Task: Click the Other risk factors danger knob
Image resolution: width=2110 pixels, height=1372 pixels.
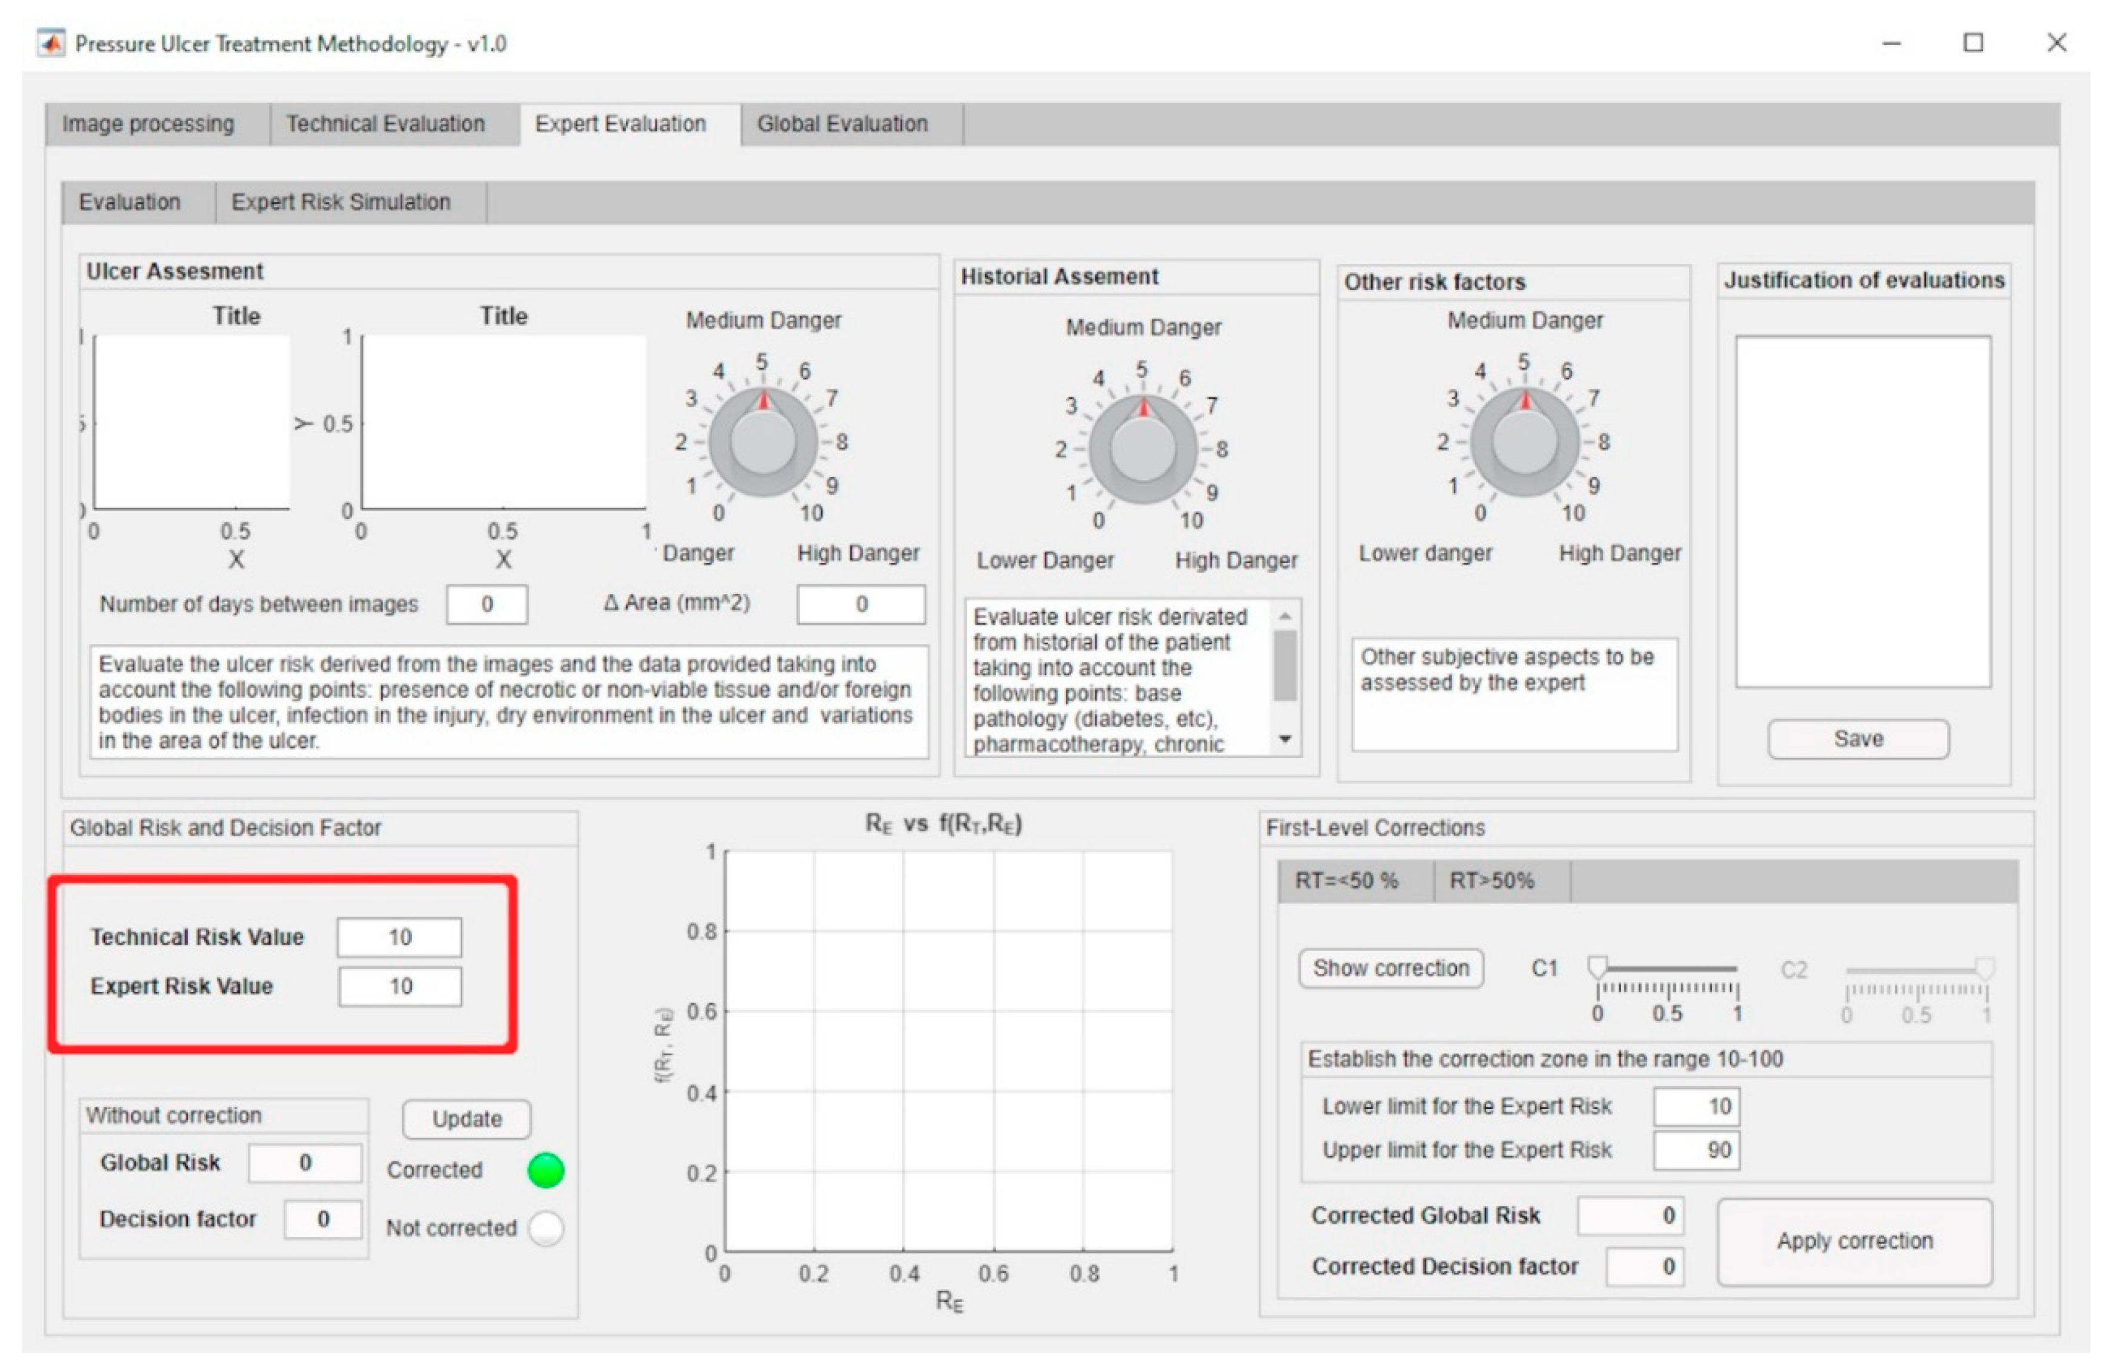Action: tap(1524, 442)
